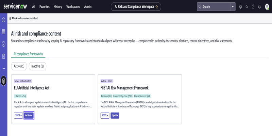Image resolution: width=272 pixels, height=136 pixels.
Task: Open the EU Artificial Intelligence Act card title
Action: tap(32, 88)
